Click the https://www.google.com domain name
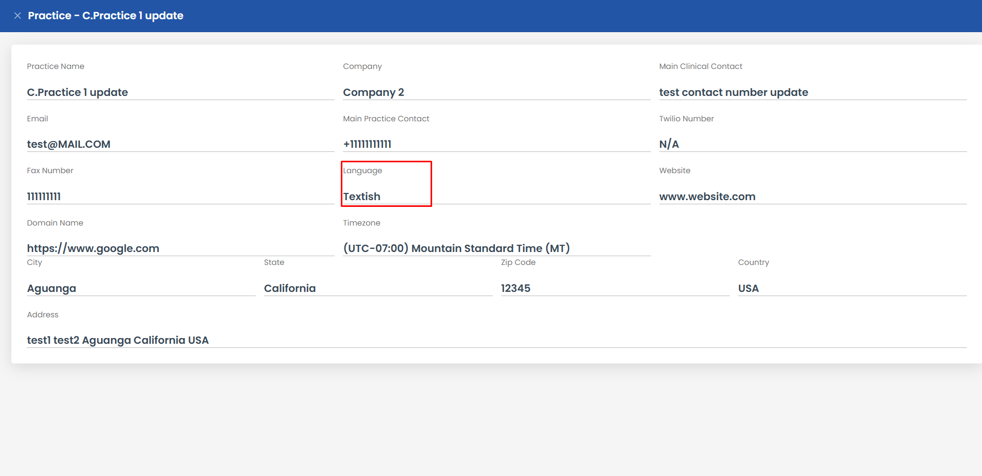Screen dimensions: 982x476 click(93, 248)
